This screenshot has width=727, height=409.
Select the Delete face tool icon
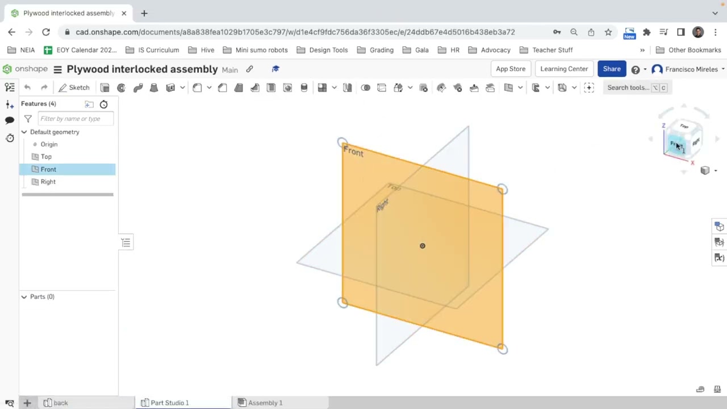pyautogui.click(x=458, y=87)
